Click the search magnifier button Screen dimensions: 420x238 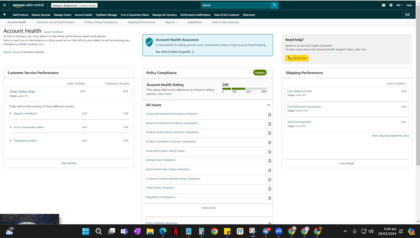[x=275, y=5]
